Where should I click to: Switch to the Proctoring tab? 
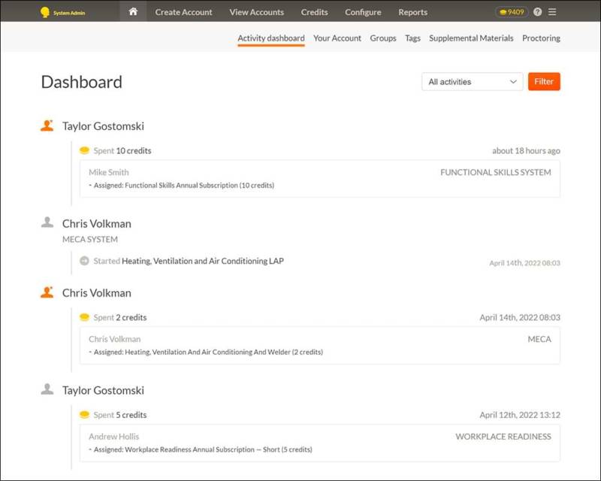[x=541, y=38]
